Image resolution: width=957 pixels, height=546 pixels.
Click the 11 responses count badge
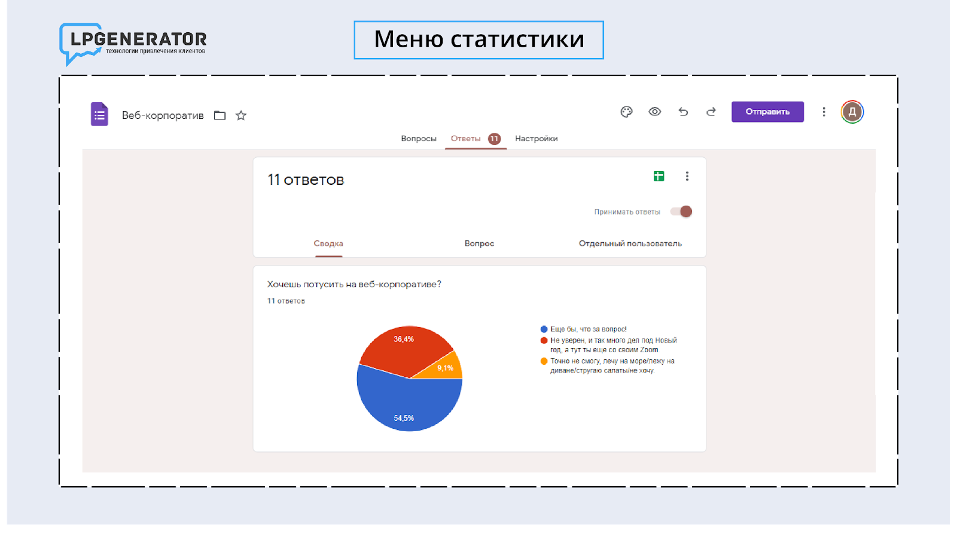[x=494, y=139]
